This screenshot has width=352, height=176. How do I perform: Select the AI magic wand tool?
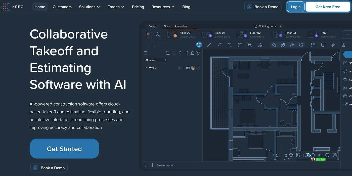tap(274, 45)
